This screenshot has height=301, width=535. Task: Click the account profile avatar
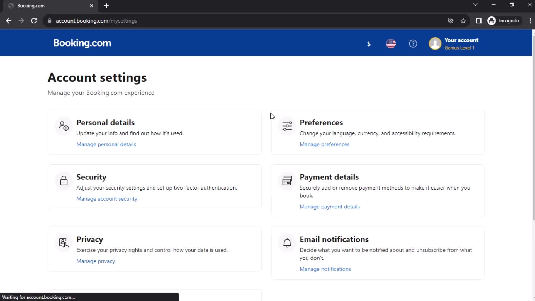435,43
